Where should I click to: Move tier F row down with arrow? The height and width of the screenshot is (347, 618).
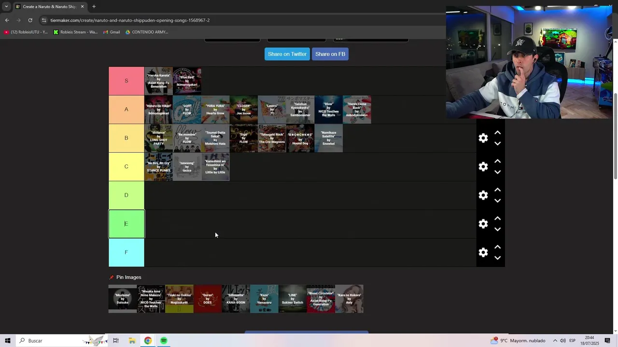pyautogui.click(x=498, y=258)
